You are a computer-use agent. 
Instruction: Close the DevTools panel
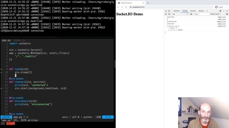click(227, 11)
